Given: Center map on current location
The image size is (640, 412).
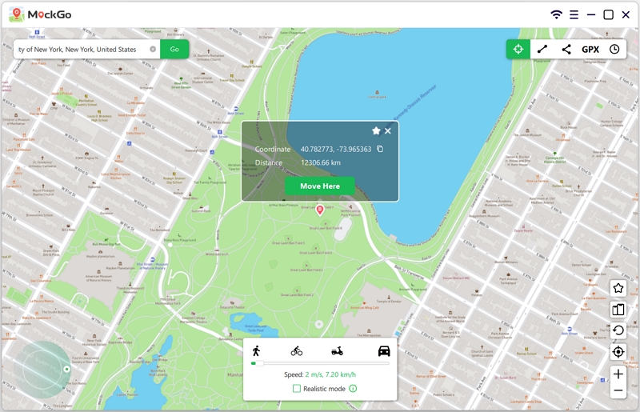Looking at the screenshot, I should [618, 351].
